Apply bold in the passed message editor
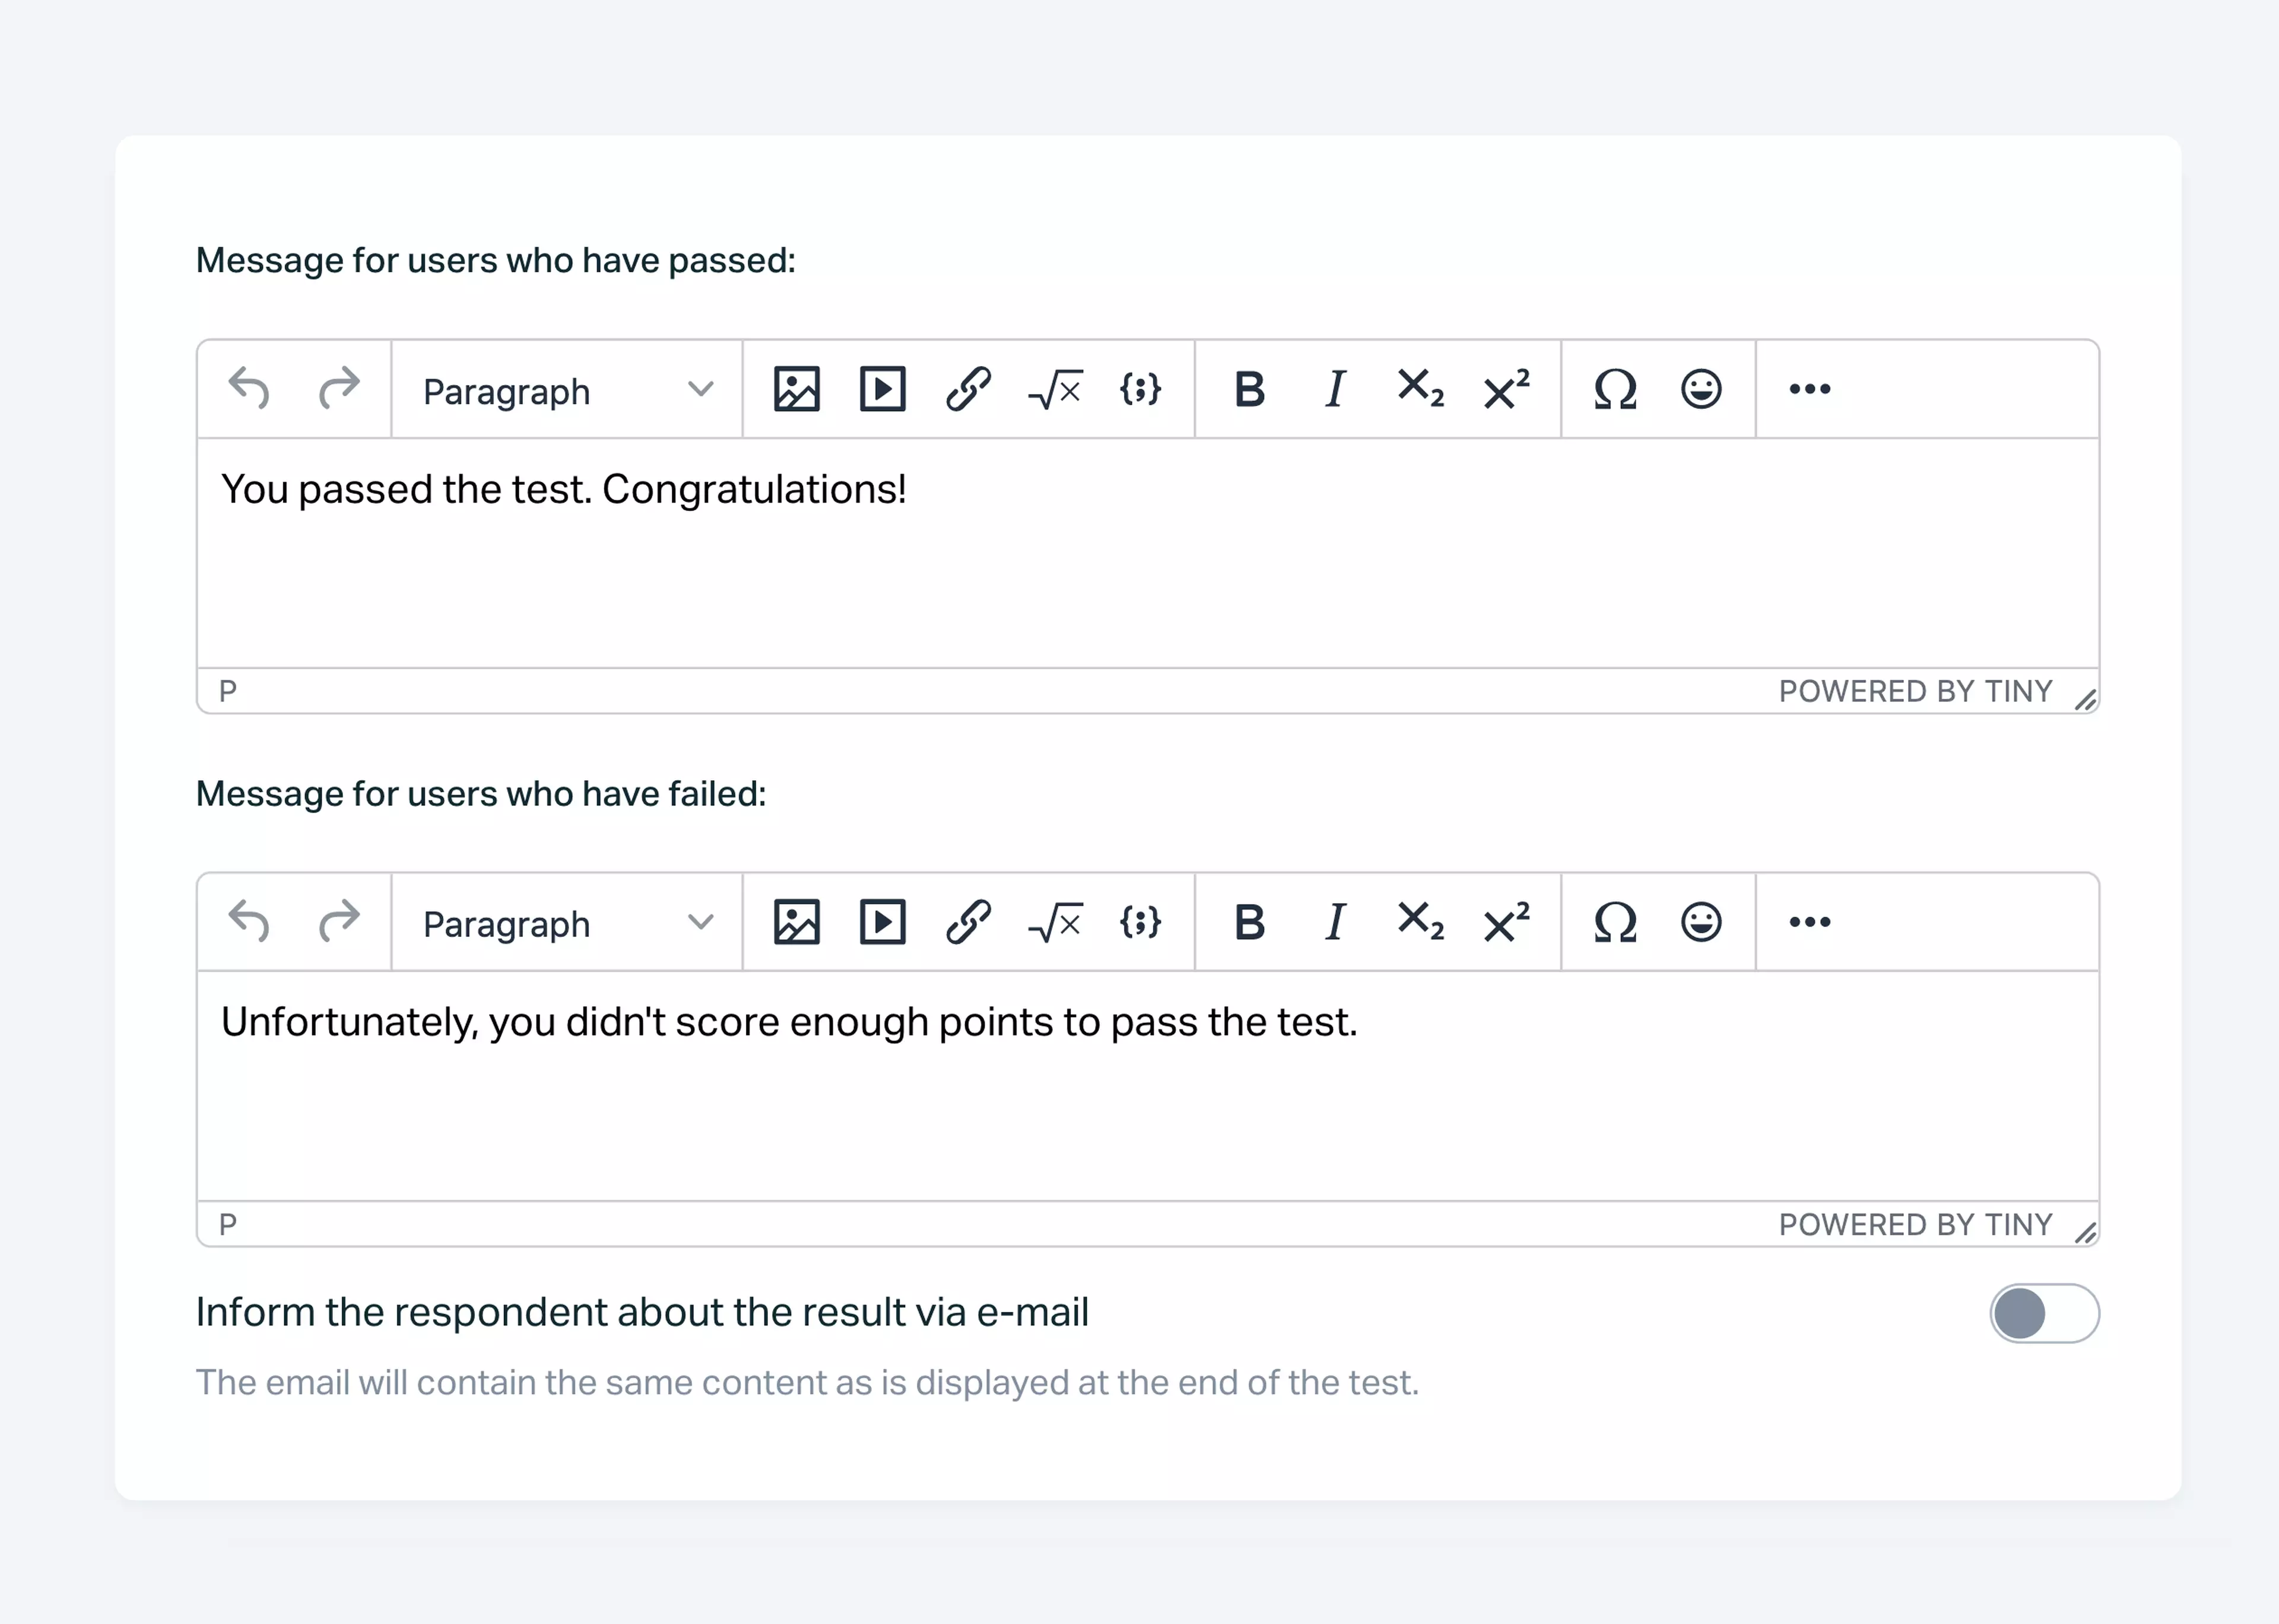 1249,389
